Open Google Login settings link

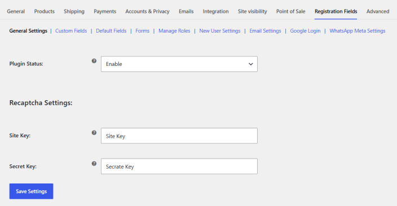tap(305, 31)
